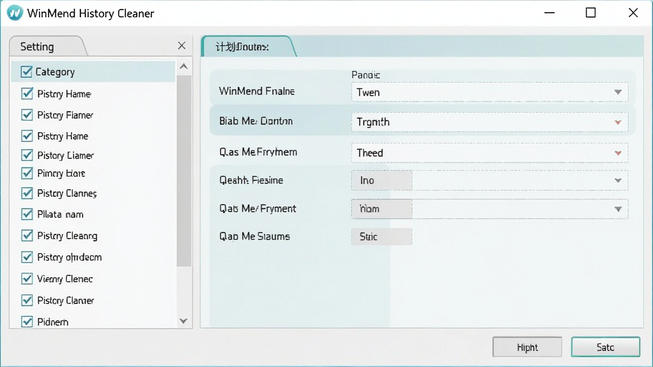Close the WinMend History Cleaner window
Screen dimensions: 653x367
click(x=633, y=13)
